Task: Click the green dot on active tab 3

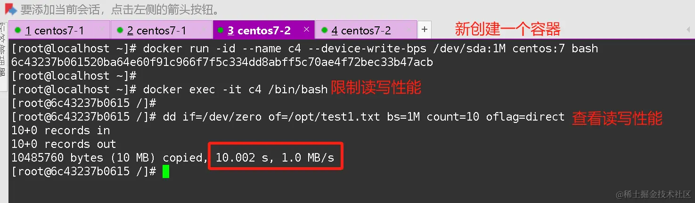Action: coord(221,30)
